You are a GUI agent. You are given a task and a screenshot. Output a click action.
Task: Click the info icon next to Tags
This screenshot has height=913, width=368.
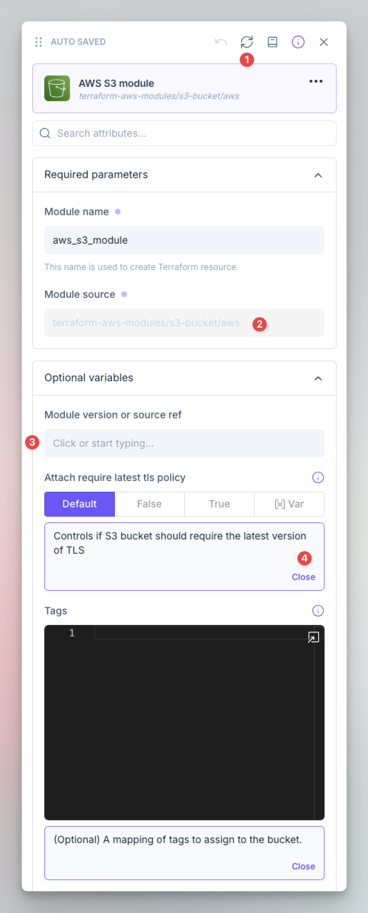318,611
